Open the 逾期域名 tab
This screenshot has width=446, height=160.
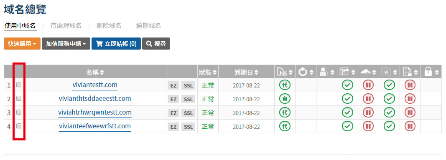click(x=148, y=26)
